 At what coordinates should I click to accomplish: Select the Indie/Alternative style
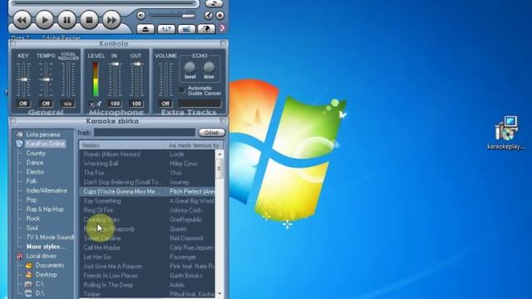tap(47, 190)
